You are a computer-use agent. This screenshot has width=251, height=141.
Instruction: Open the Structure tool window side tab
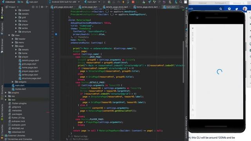click(x=2, y=93)
